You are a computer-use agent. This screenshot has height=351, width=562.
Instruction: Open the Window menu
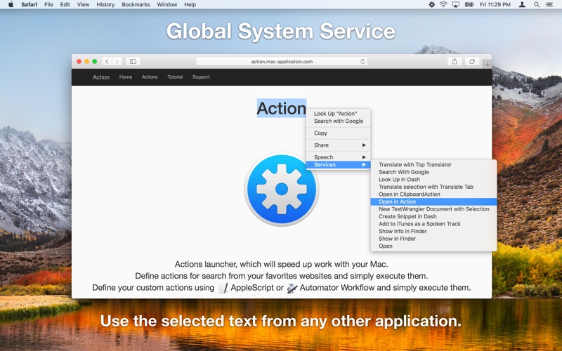point(167,5)
